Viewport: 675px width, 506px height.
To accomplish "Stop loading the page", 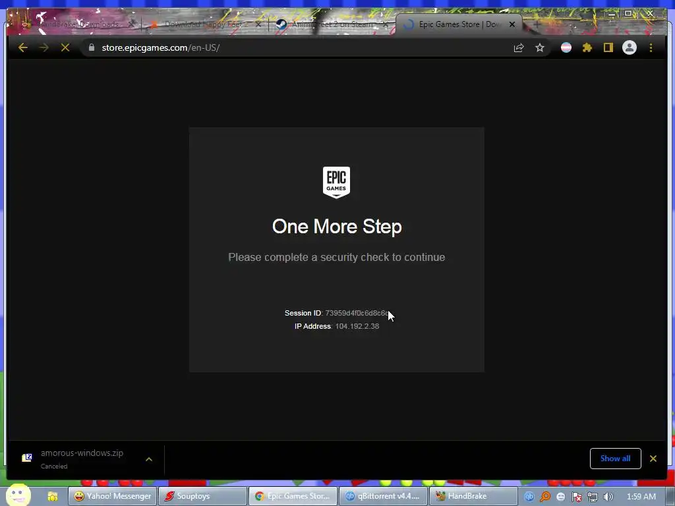I will click(65, 47).
